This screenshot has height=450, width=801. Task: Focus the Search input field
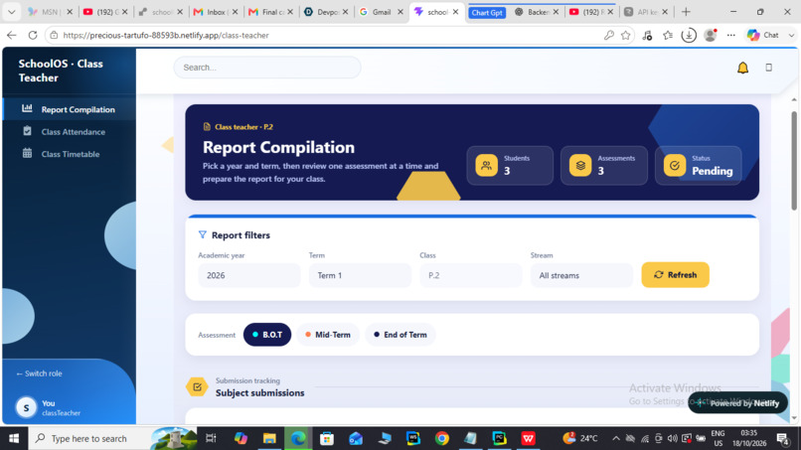(x=267, y=68)
